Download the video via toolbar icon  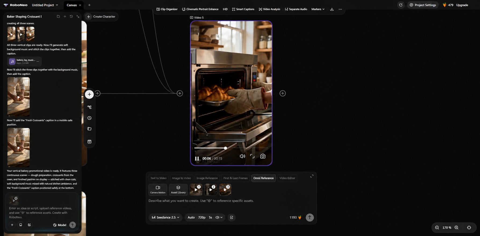pyautogui.click(x=332, y=9)
